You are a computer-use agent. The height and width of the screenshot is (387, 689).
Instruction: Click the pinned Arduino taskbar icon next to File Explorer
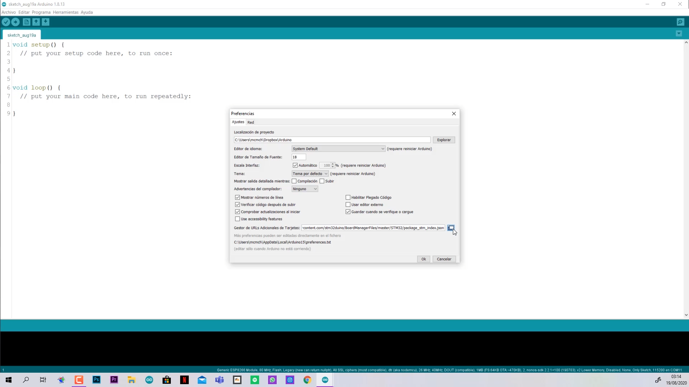149,380
